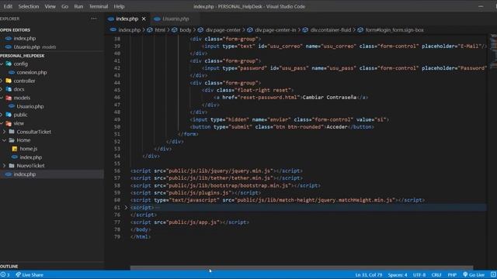Change CRLF end of line sequence
Screen dimensions: 497x279
[436, 275]
